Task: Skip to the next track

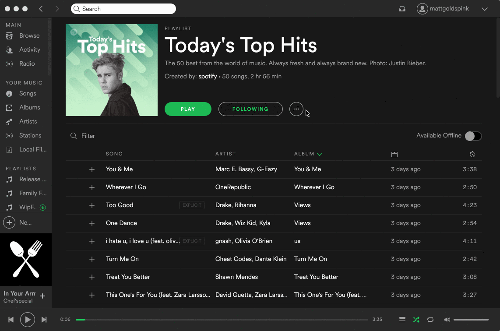Action: point(44,320)
